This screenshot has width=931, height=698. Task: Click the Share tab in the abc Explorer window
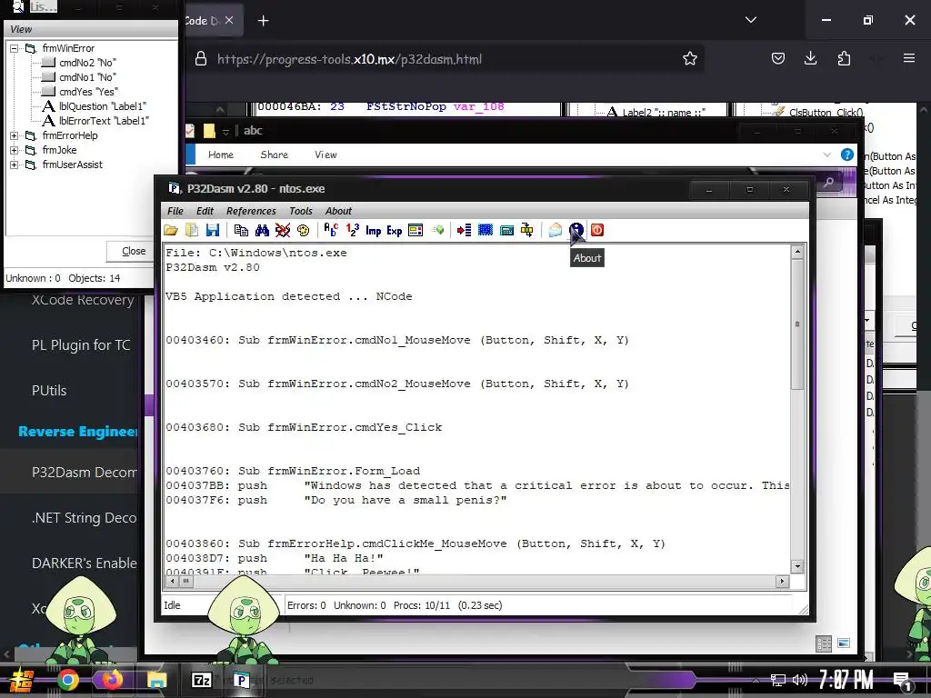275,155
